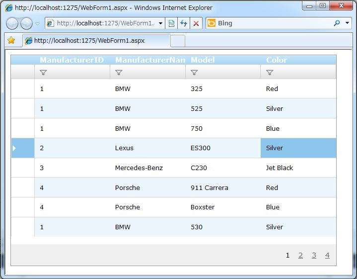Click the Model column header
This screenshot has width=357, height=279.
223,60
